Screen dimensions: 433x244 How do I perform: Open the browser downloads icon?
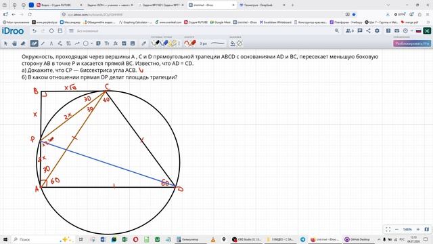388,14
